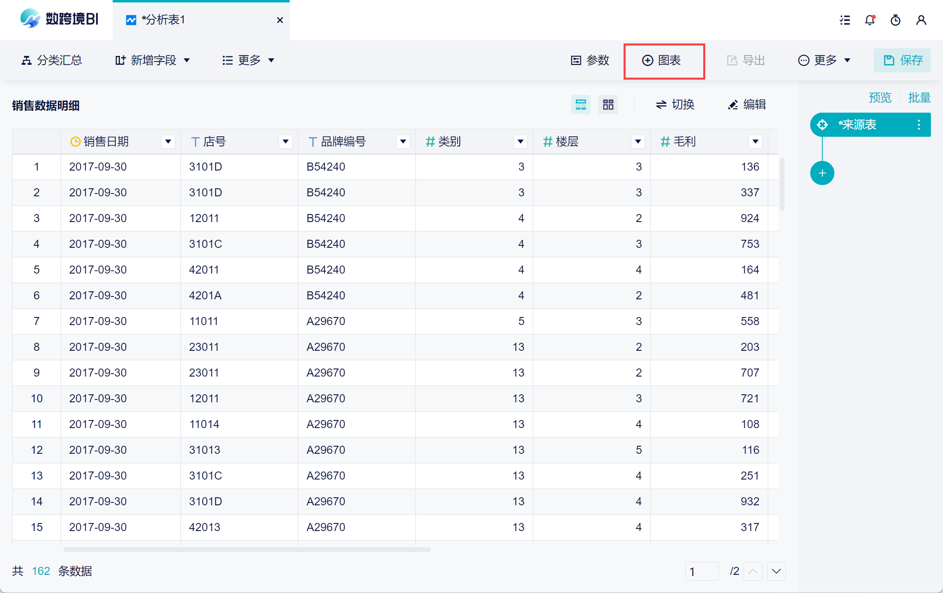Expand the 销售日期 column dropdown
The height and width of the screenshot is (593, 943).
click(x=168, y=142)
